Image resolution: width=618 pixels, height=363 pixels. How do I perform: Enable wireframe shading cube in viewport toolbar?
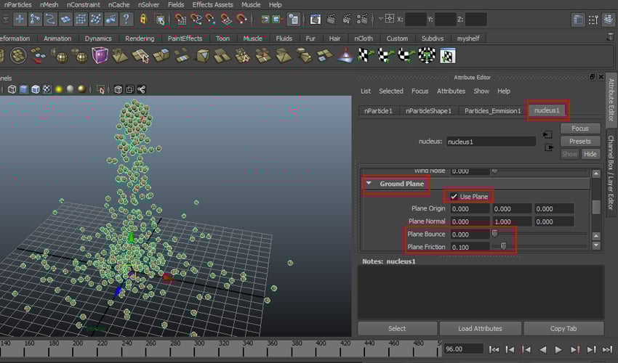[x=12, y=89]
